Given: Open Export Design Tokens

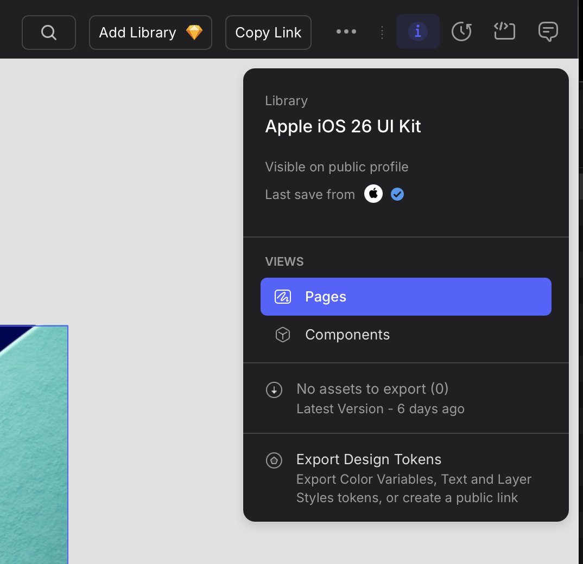Looking at the screenshot, I should [x=405, y=478].
